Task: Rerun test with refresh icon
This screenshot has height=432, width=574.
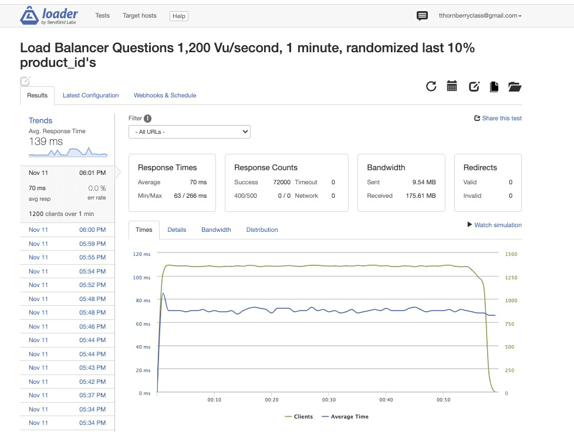Action: pyautogui.click(x=431, y=86)
